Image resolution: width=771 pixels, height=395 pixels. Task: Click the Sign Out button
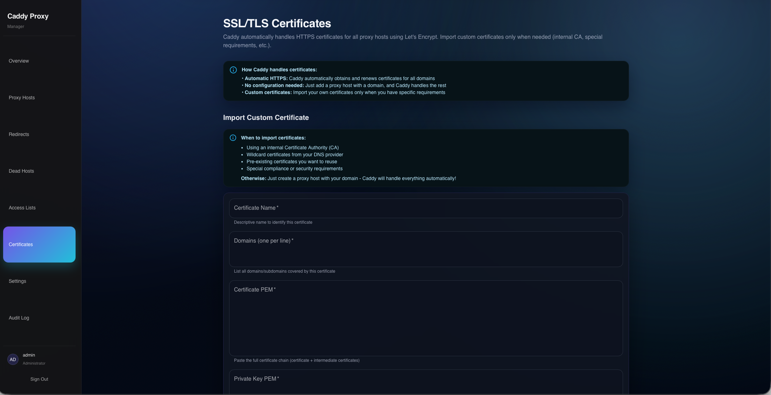pos(39,379)
